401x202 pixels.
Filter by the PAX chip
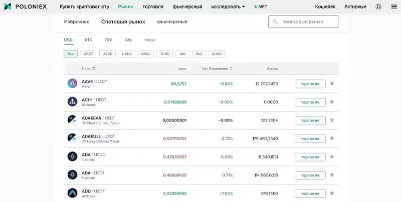[x=199, y=54]
